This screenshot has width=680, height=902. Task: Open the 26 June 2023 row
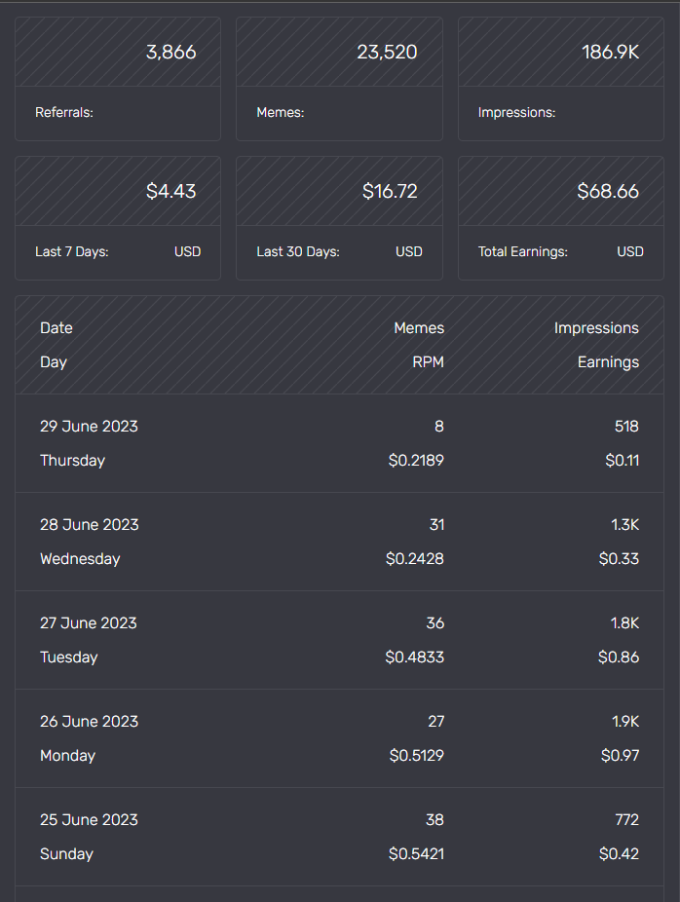click(x=89, y=722)
